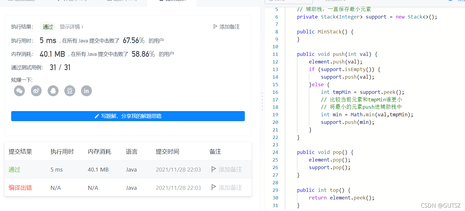Click the 执行用时 column header
This screenshot has height=211, width=465.
62,151
